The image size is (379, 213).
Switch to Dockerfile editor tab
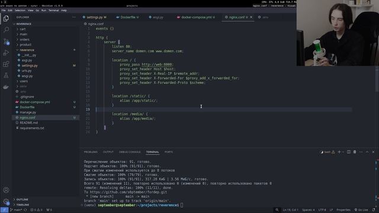pos(127,17)
